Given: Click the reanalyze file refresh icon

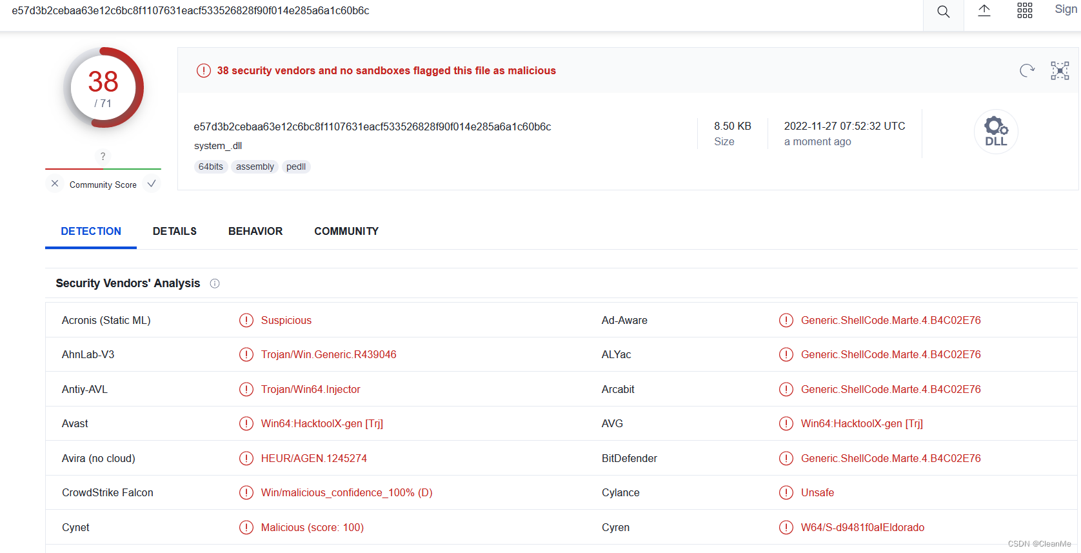Looking at the screenshot, I should (x=1027, y=70).
